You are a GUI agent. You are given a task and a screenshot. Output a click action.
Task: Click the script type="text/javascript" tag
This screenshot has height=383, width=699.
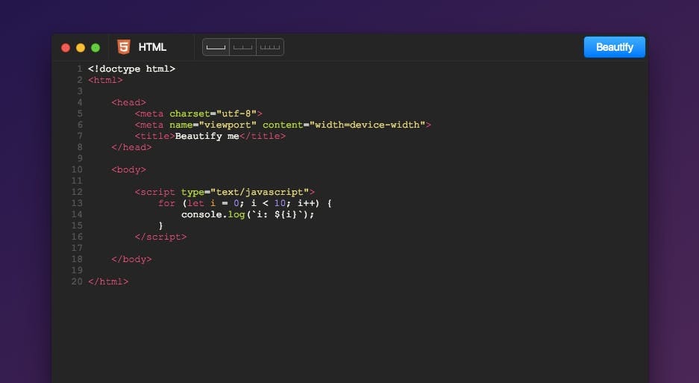click(225, 192)
